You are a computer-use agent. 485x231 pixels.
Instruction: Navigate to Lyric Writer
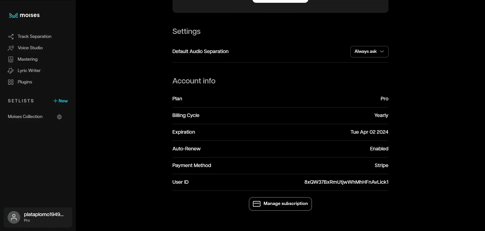[29, 71]
